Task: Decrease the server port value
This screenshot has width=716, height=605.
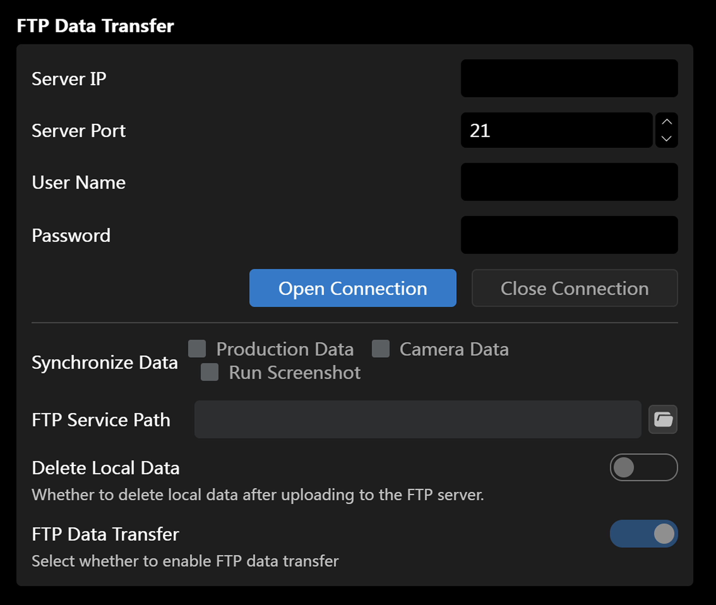Action: pos(666,138)
